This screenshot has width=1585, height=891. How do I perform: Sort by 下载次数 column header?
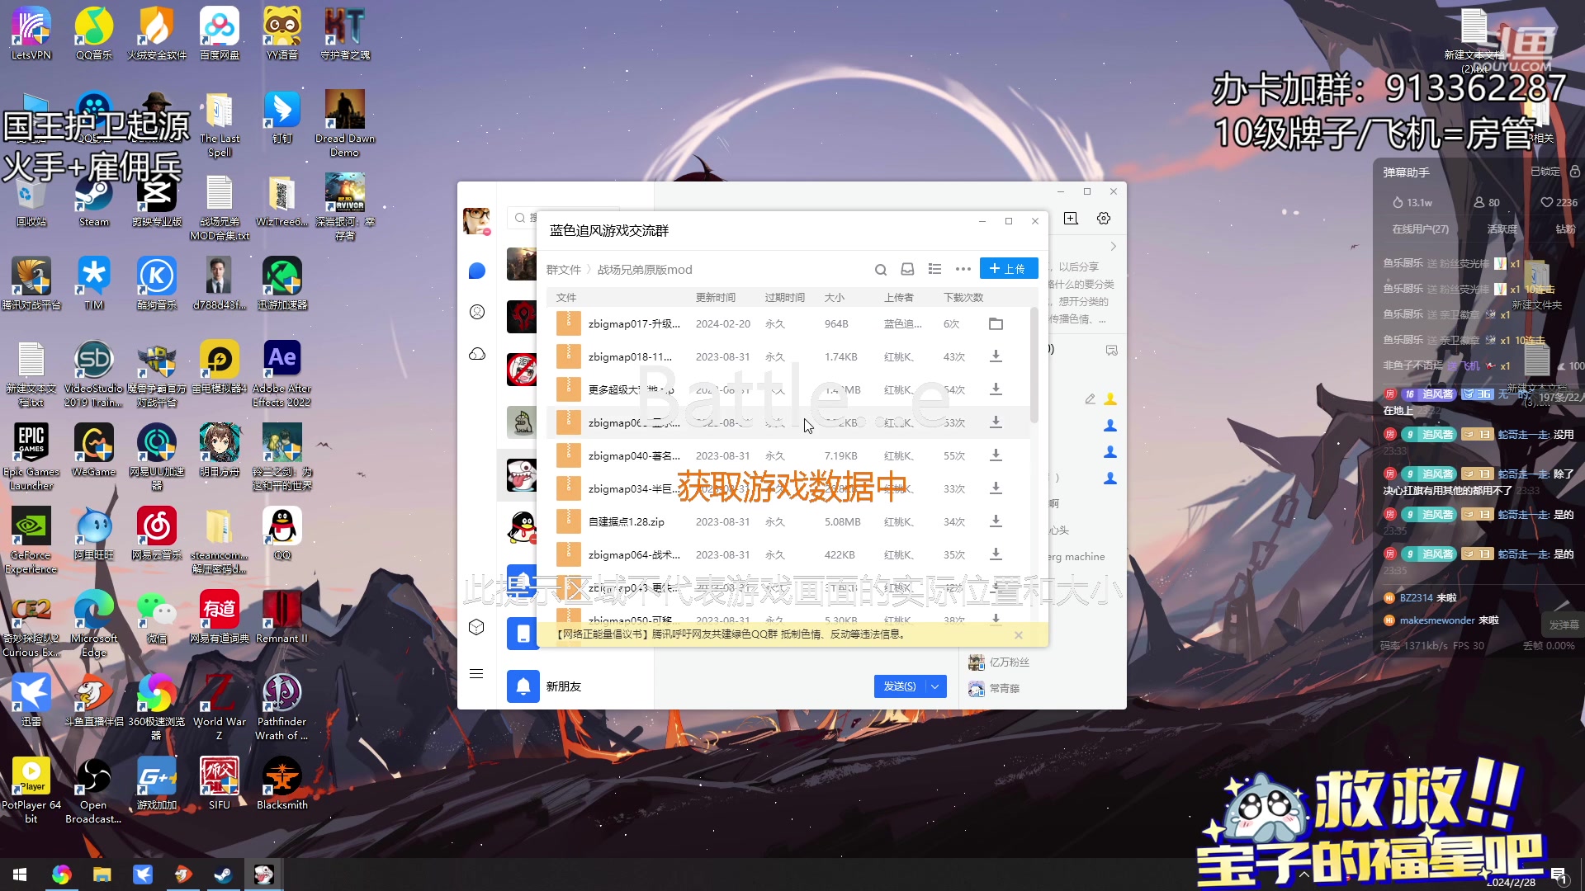tap(963, 297)
